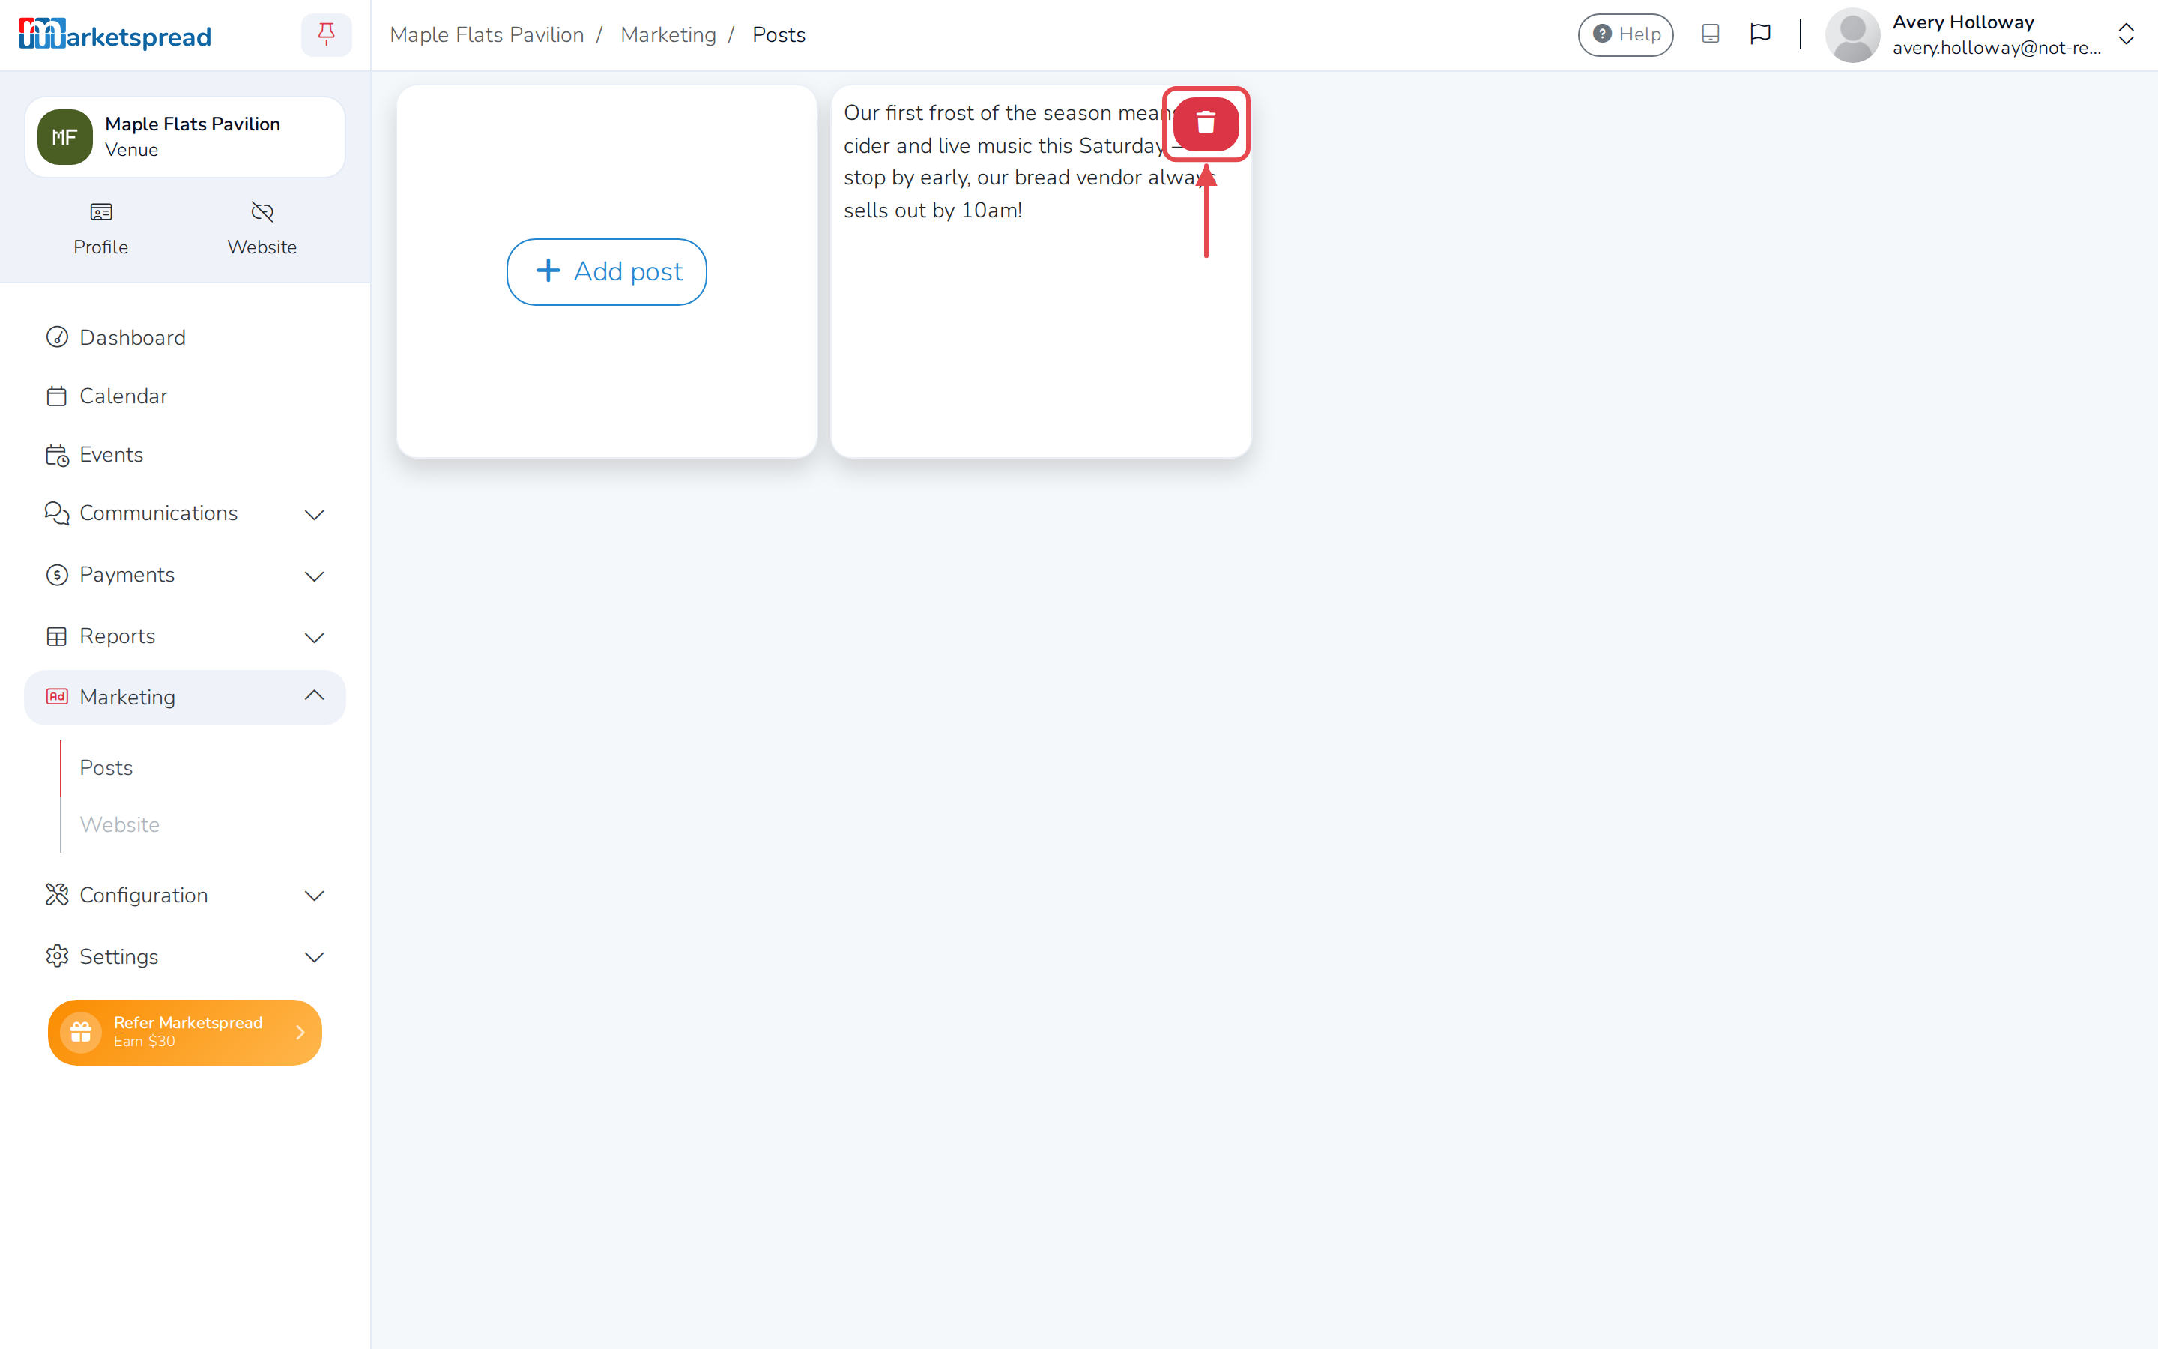The width and height of the screenshot is (2158, 1349).
Task: Expand the Payments section
Action: (x=184, y=575)
